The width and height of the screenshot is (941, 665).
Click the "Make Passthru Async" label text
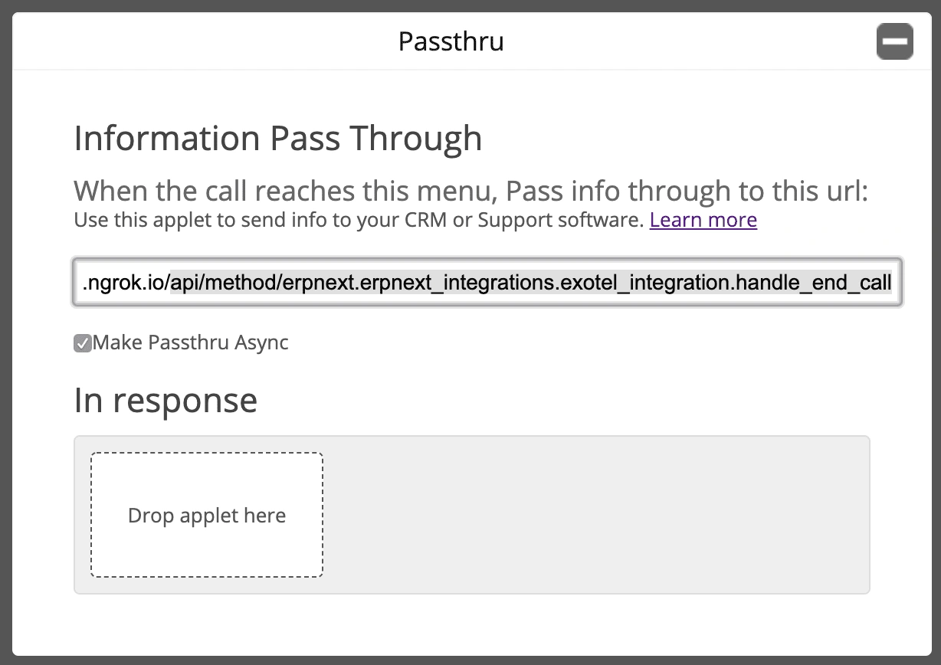click(x=191, y=342)
